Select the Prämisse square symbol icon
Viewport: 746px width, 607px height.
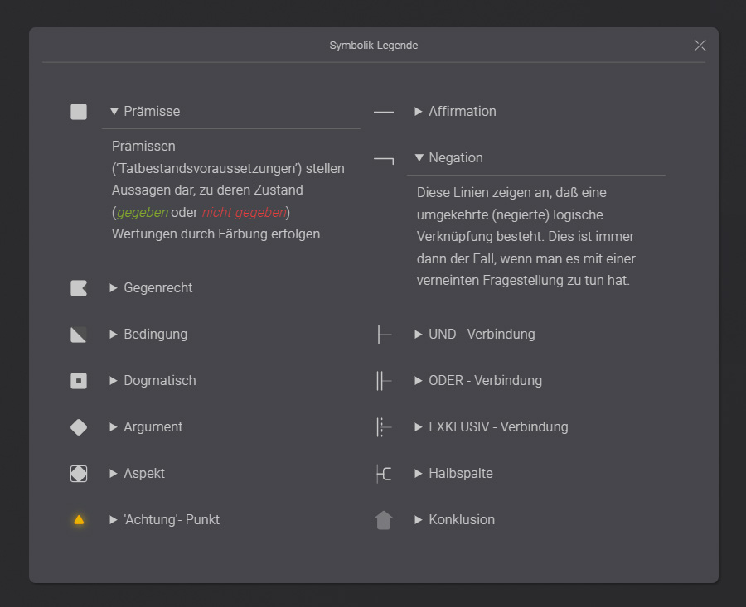[x=79, y=111]
